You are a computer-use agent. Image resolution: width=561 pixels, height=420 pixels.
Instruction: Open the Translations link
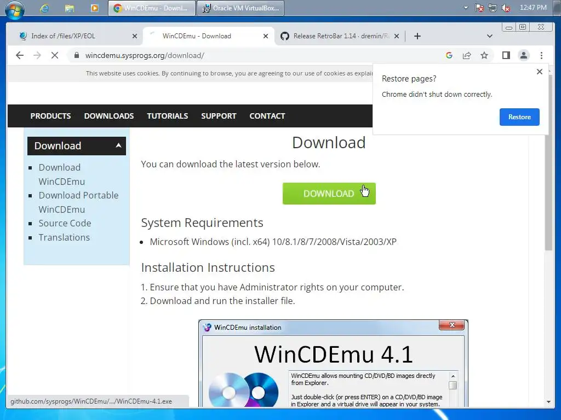[64, 237]
